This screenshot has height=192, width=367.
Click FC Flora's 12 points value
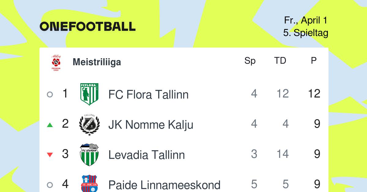coord(314,94)
